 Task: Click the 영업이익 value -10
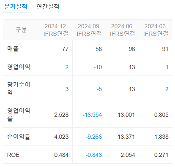click(98, 67)
